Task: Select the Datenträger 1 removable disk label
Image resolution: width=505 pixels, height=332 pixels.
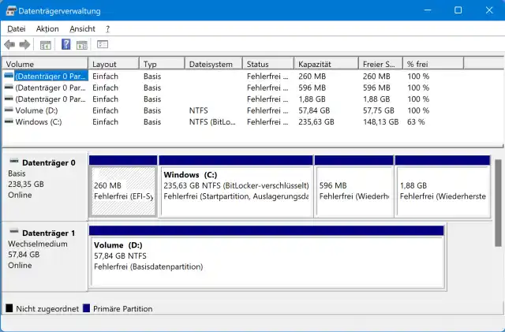Action: (48, 233)
